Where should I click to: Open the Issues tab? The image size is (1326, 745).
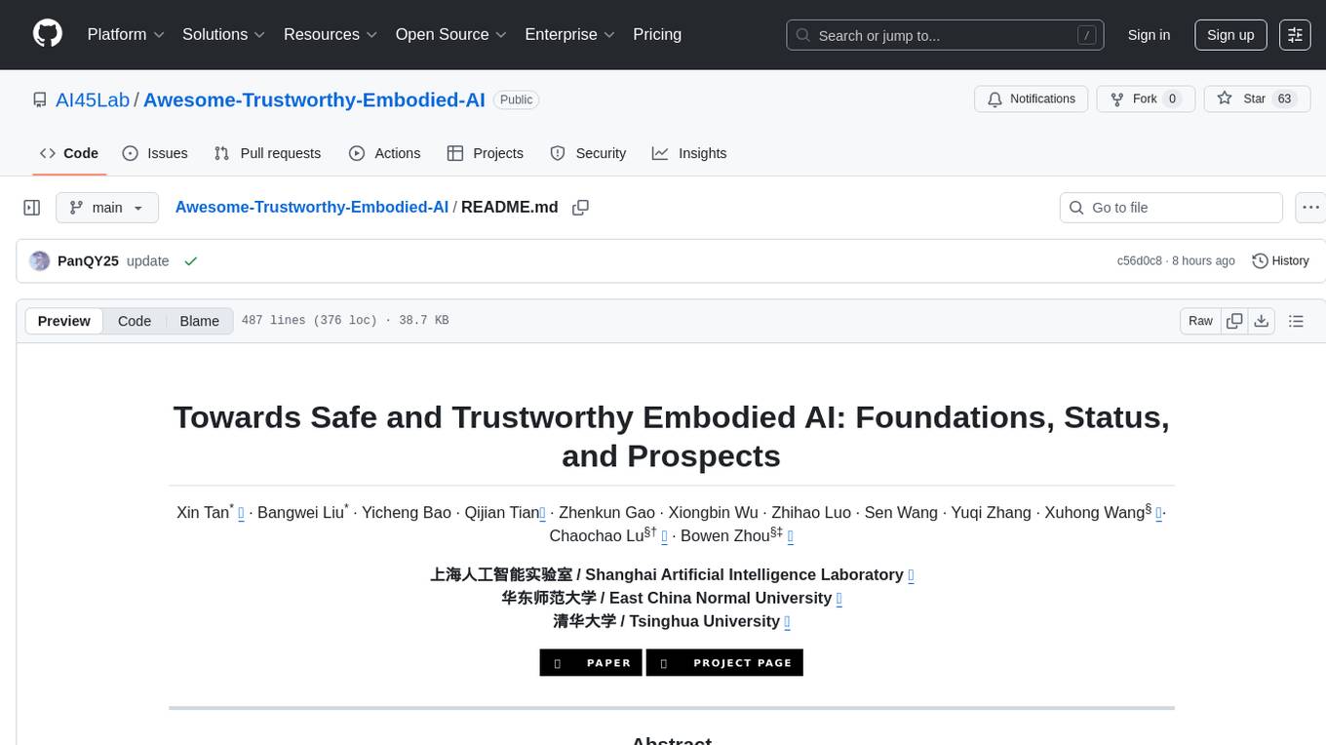(155, 153)
